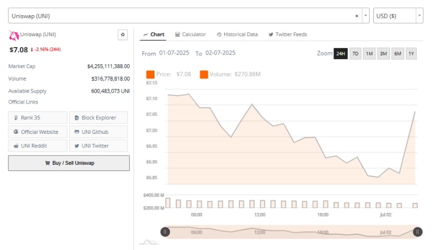The width and height of the screenshot is (432, 250).
Task: Open the Block Explorer link
Action: click(x=98, y=118)
